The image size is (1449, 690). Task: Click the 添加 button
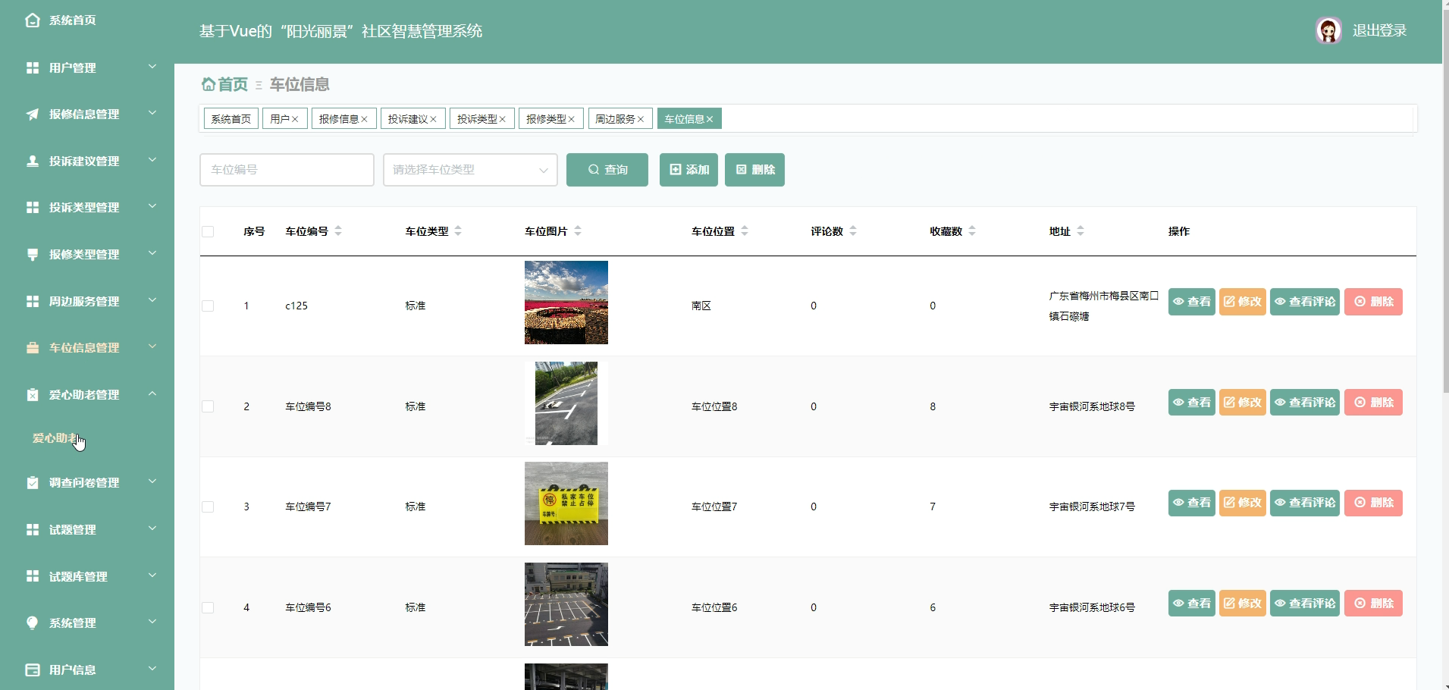688,170
